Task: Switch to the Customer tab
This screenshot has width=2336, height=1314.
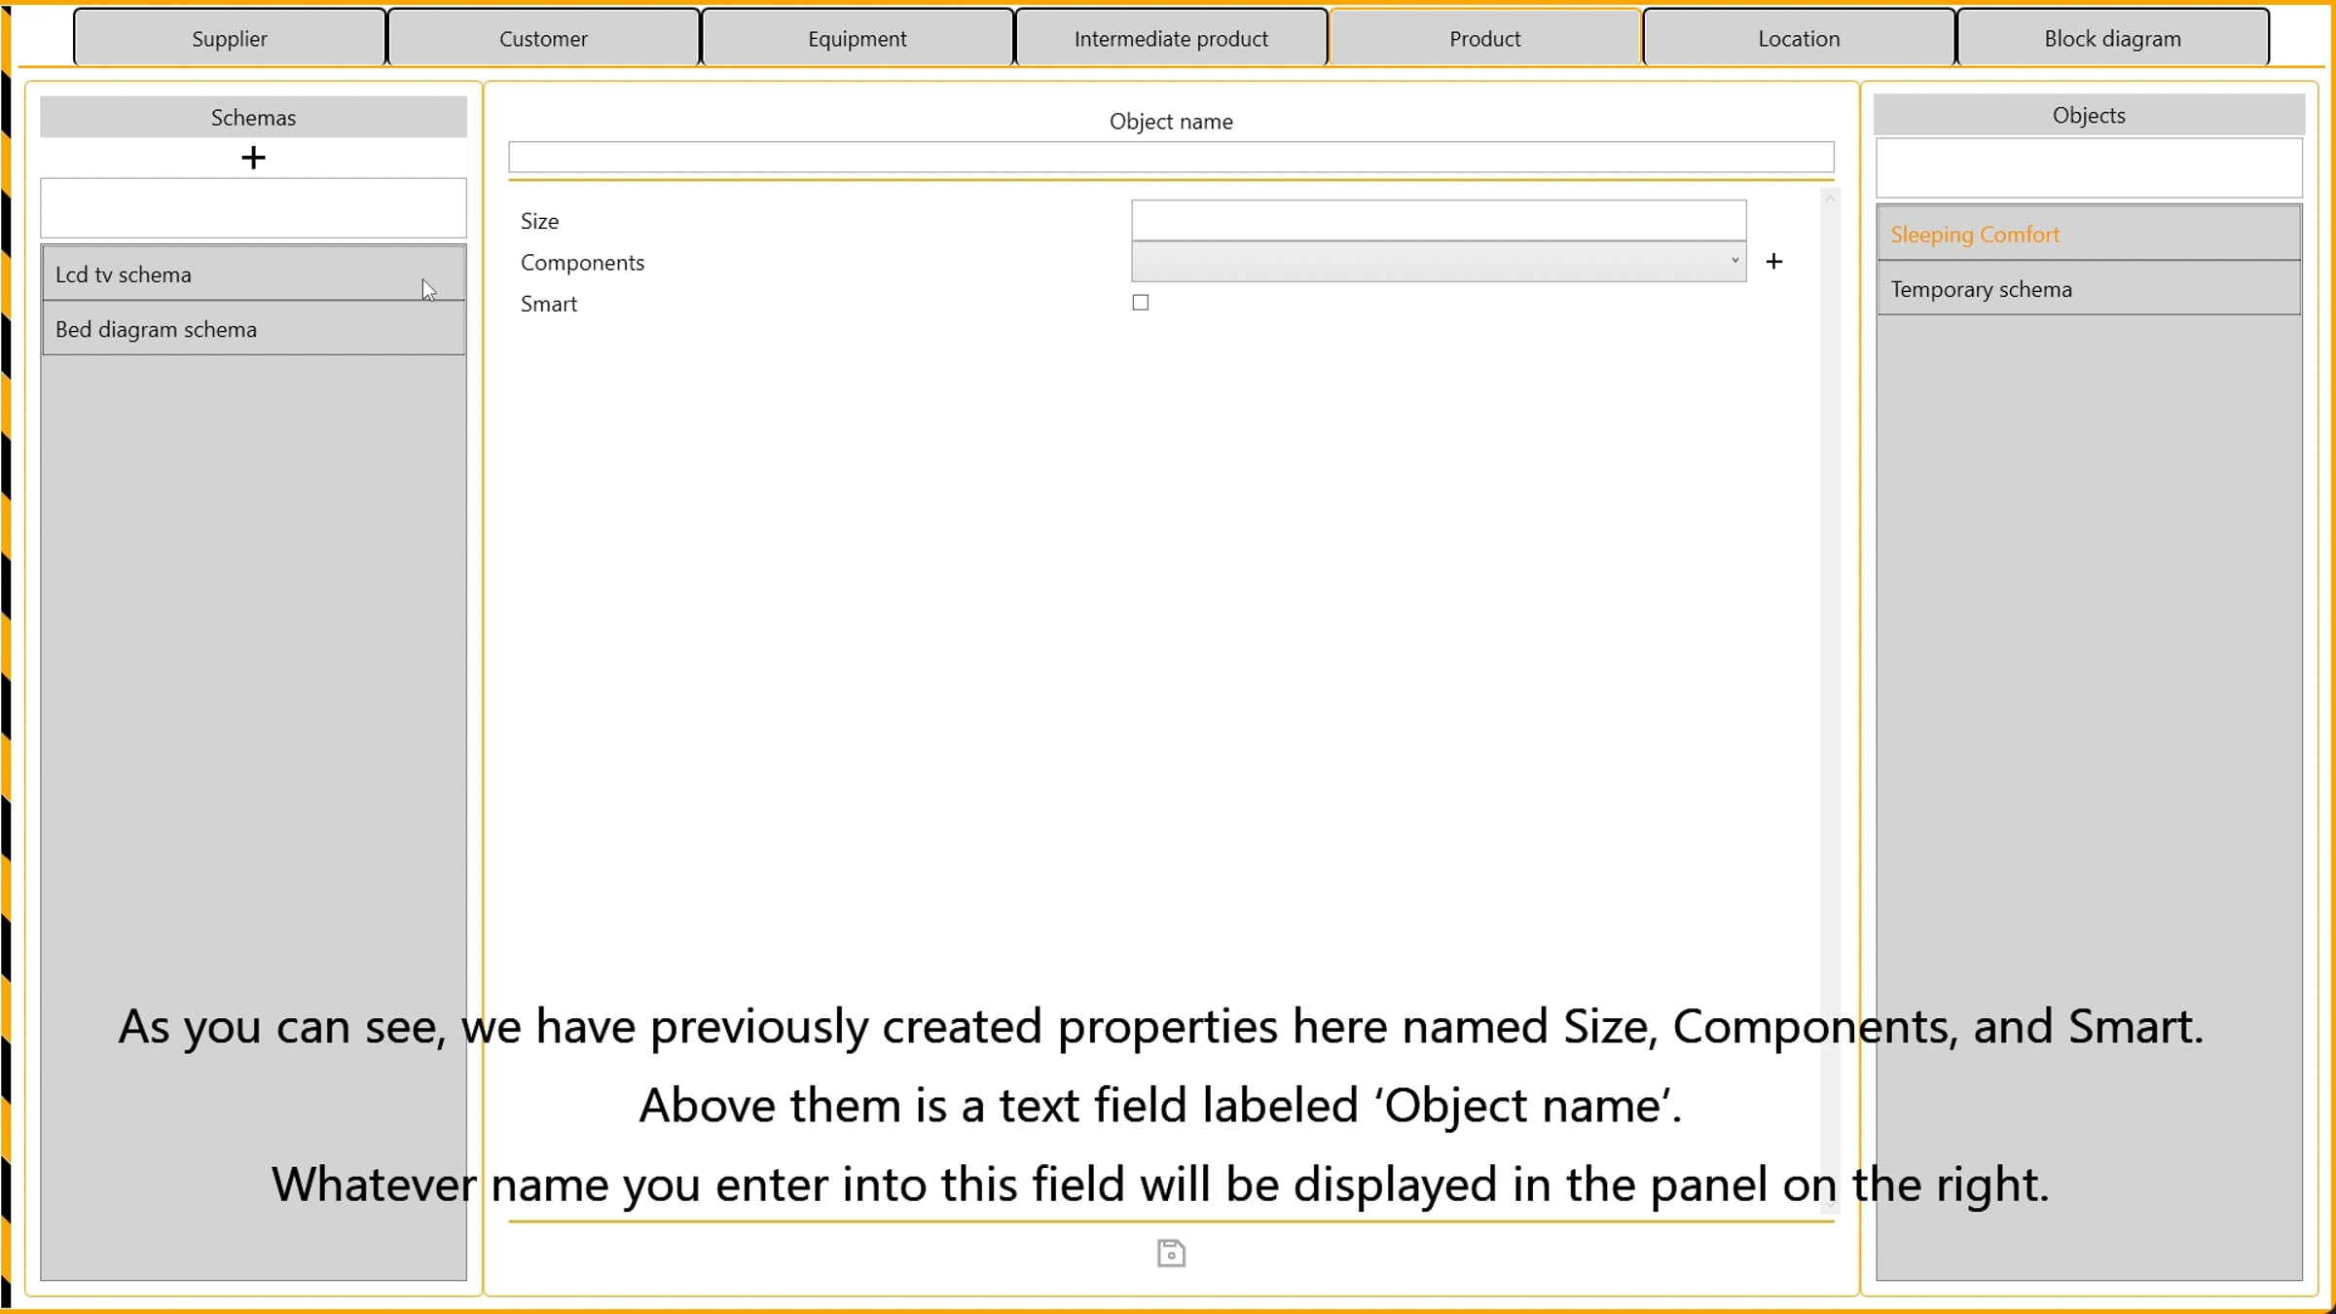Action: [x=543, y=39]
